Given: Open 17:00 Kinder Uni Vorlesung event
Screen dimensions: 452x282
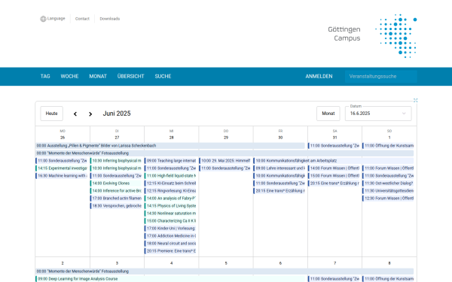Looking at the screenshot, I should click(170, 228).
